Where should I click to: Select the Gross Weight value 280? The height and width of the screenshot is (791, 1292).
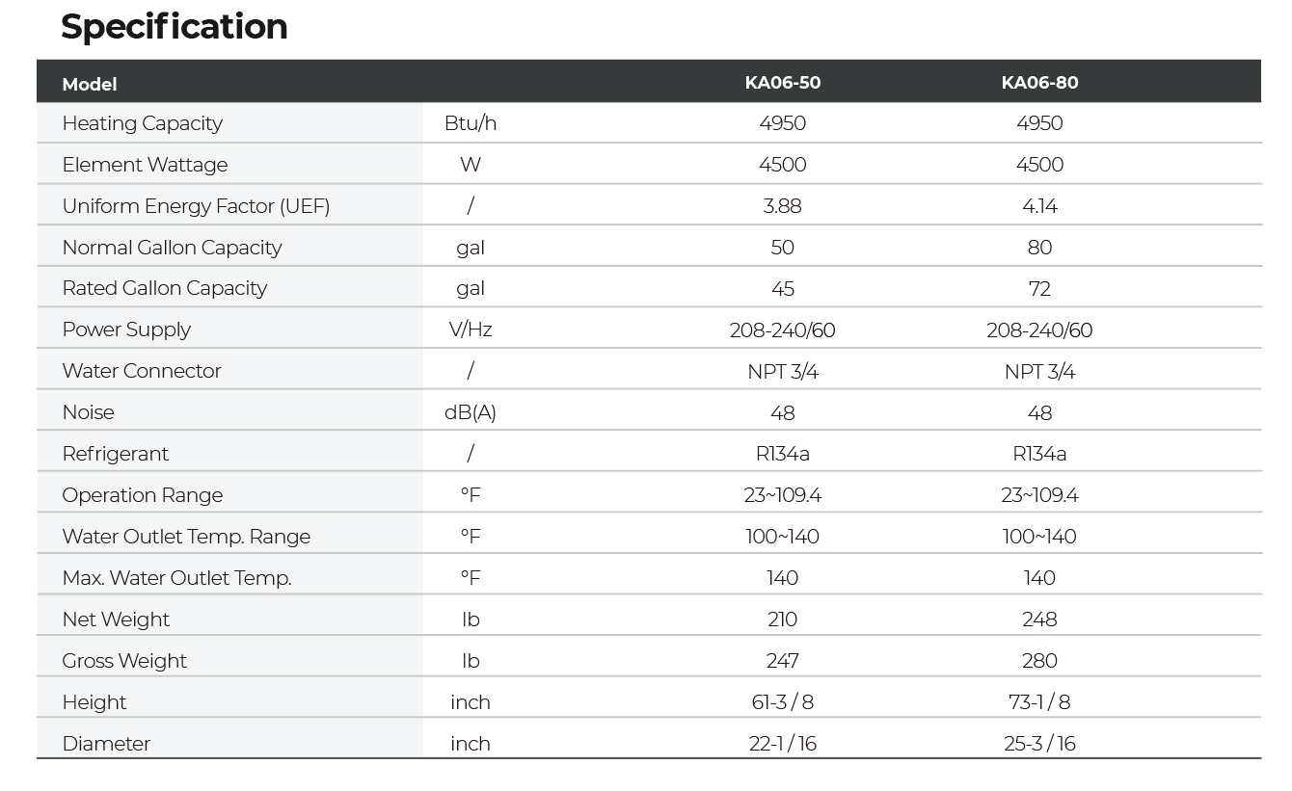(1039, 661)
